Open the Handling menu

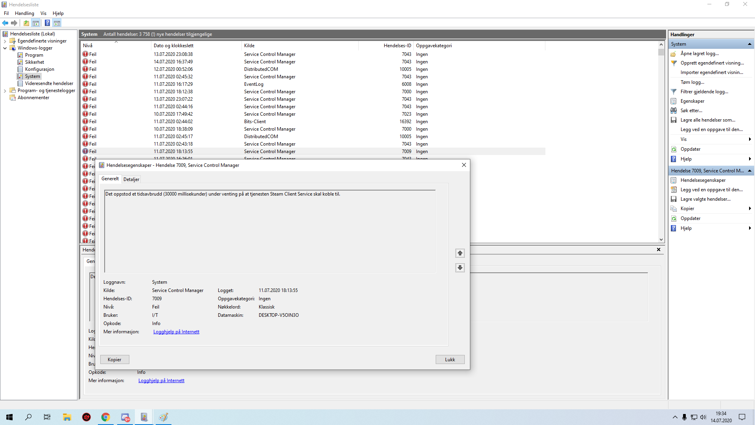(24, 13)
